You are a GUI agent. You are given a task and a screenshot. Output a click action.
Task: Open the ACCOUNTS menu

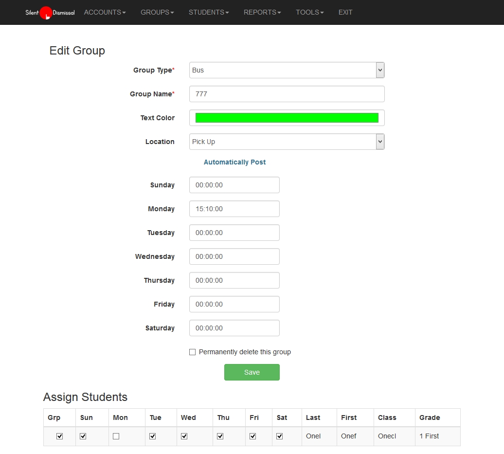[x=105, y=12]
